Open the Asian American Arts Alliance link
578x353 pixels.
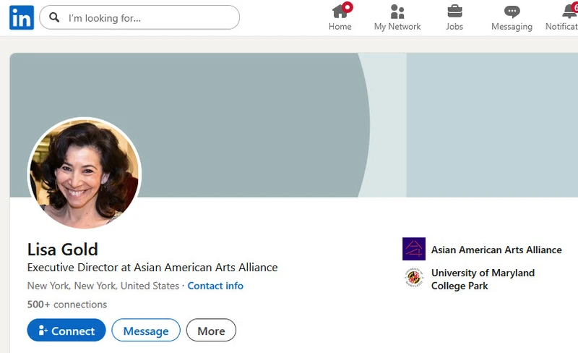point(496,250)
